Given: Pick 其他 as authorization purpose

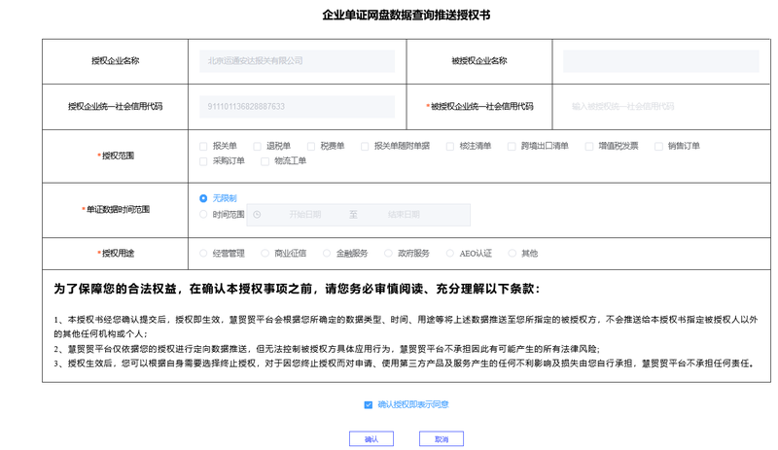Looking at the screenshot, I should click(x=513, y=254).
